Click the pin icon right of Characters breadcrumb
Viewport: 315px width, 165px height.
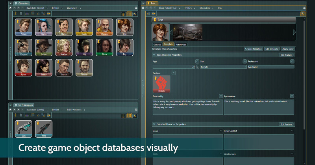pyautogui.click(x=136, y=8)
